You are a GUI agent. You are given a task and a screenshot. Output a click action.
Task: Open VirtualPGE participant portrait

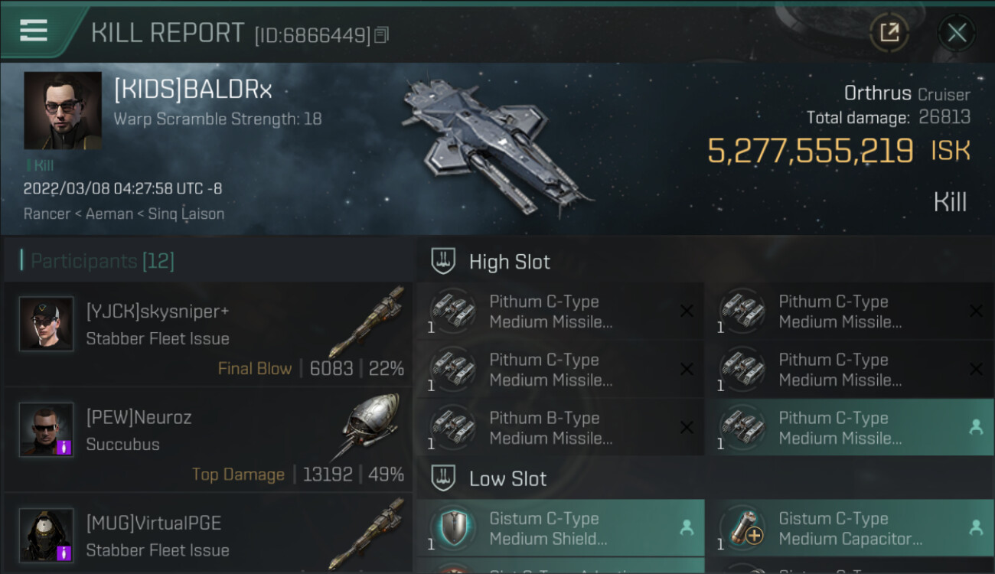click(47, 535)
